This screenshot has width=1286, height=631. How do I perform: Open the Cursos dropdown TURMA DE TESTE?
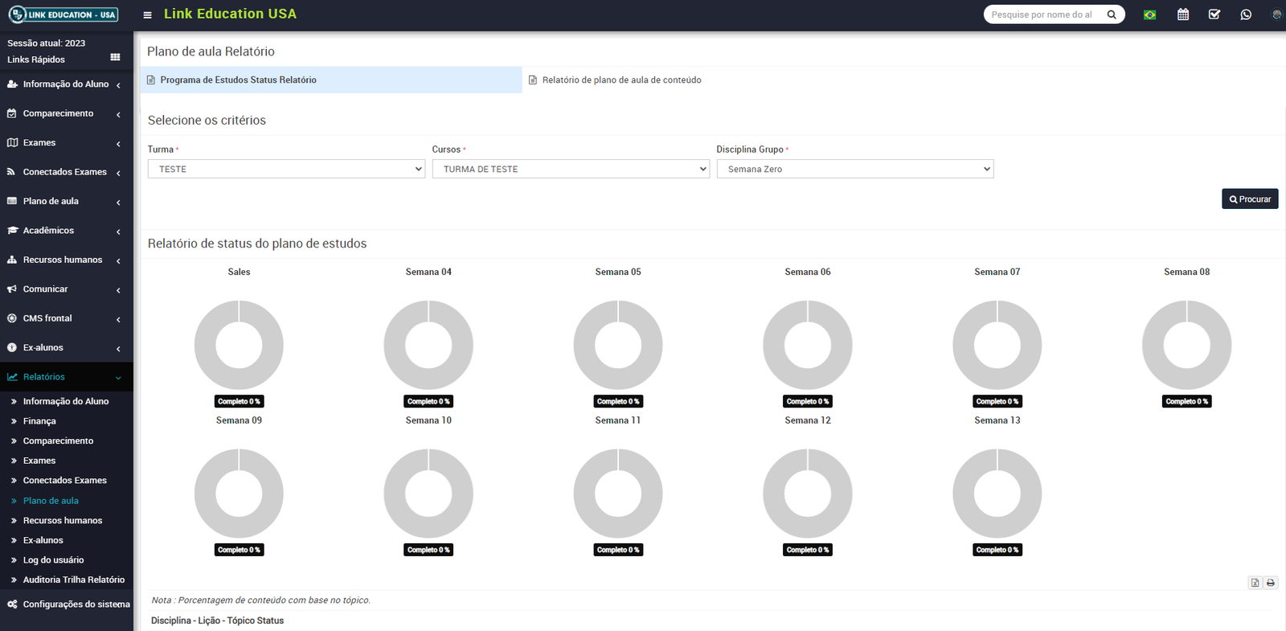click(x=571, y=169)
